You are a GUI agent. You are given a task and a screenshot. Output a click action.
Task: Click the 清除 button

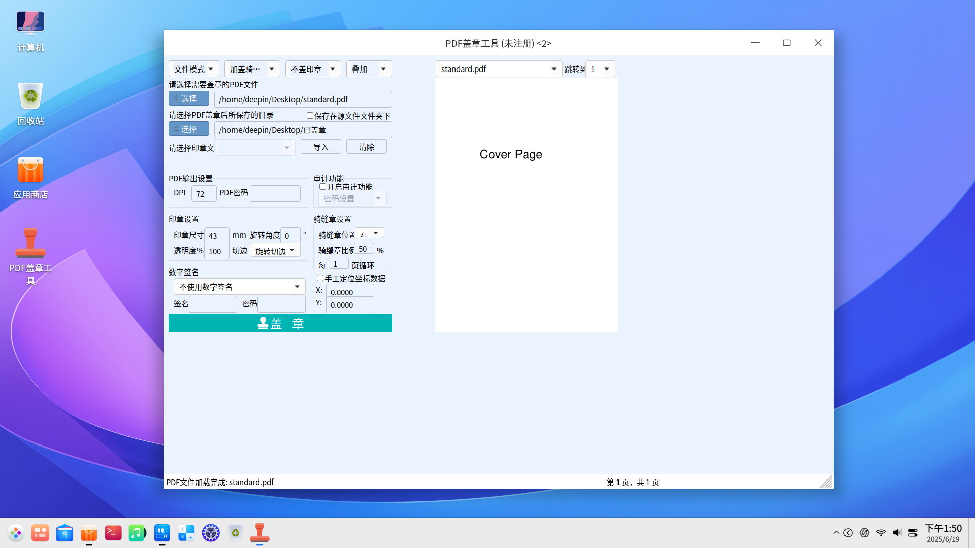pos(367,147)
